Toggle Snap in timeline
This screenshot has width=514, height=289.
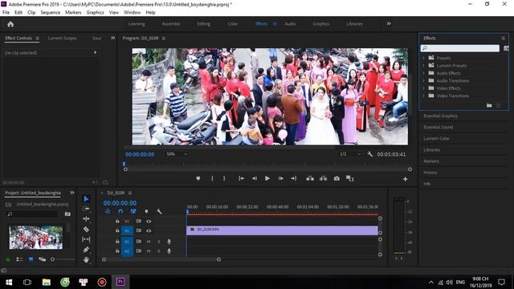coord(120,212)
